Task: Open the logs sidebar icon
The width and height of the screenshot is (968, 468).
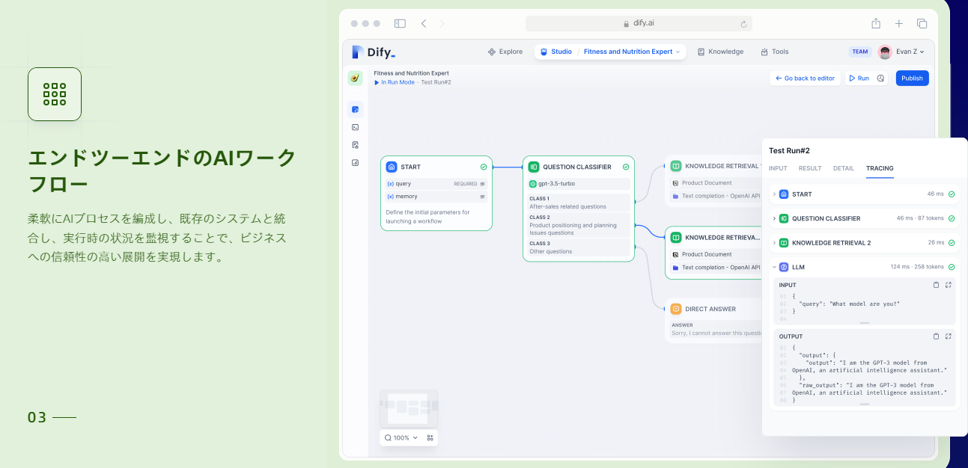Action: pyautogui.click(x=355, y=145)
